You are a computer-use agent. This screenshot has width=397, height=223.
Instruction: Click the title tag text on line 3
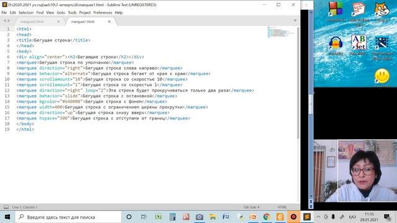(x=52, y=40)
